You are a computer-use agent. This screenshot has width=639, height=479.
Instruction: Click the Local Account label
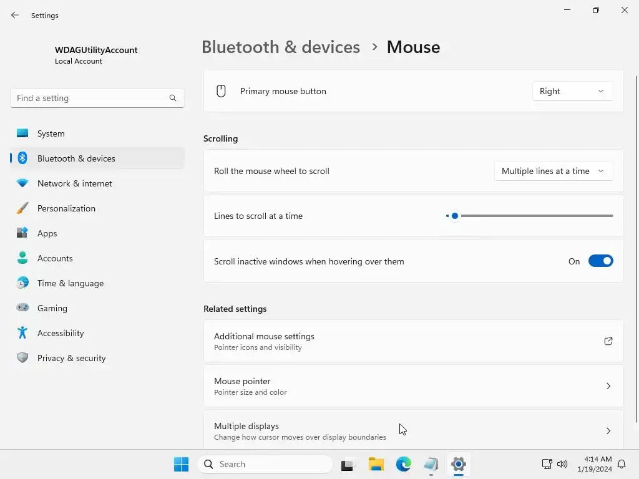click(78, 61)
